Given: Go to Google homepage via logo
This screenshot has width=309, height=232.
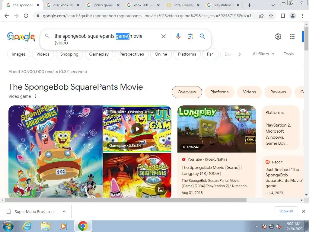Looking at the screenshot, I should 21,37.
